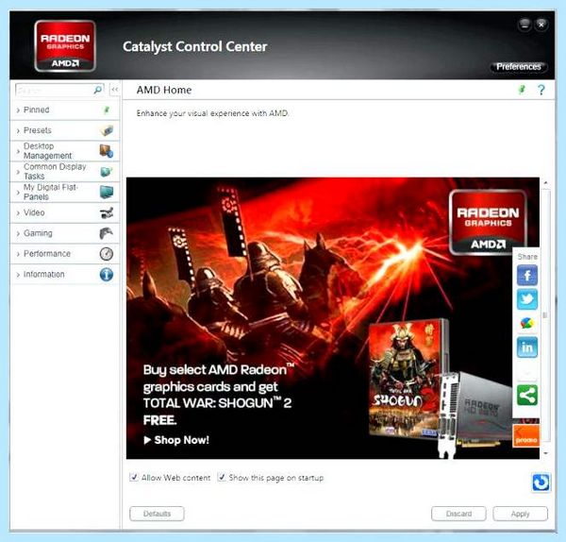Image resolution: width=566 pixels, height=542 pixels.
Task: Share on Twitter
Action: tap(527, 299)
